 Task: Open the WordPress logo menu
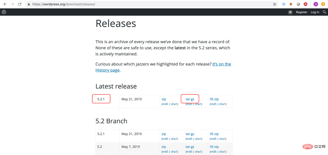tap(4, 12)
